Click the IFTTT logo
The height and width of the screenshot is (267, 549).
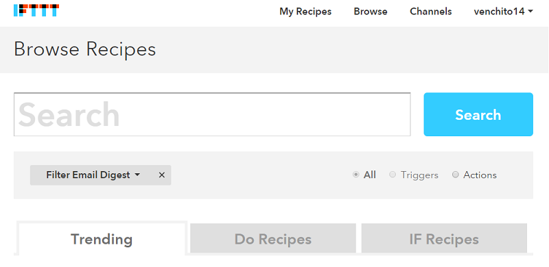pyautogui.click(x=36, y=10)
